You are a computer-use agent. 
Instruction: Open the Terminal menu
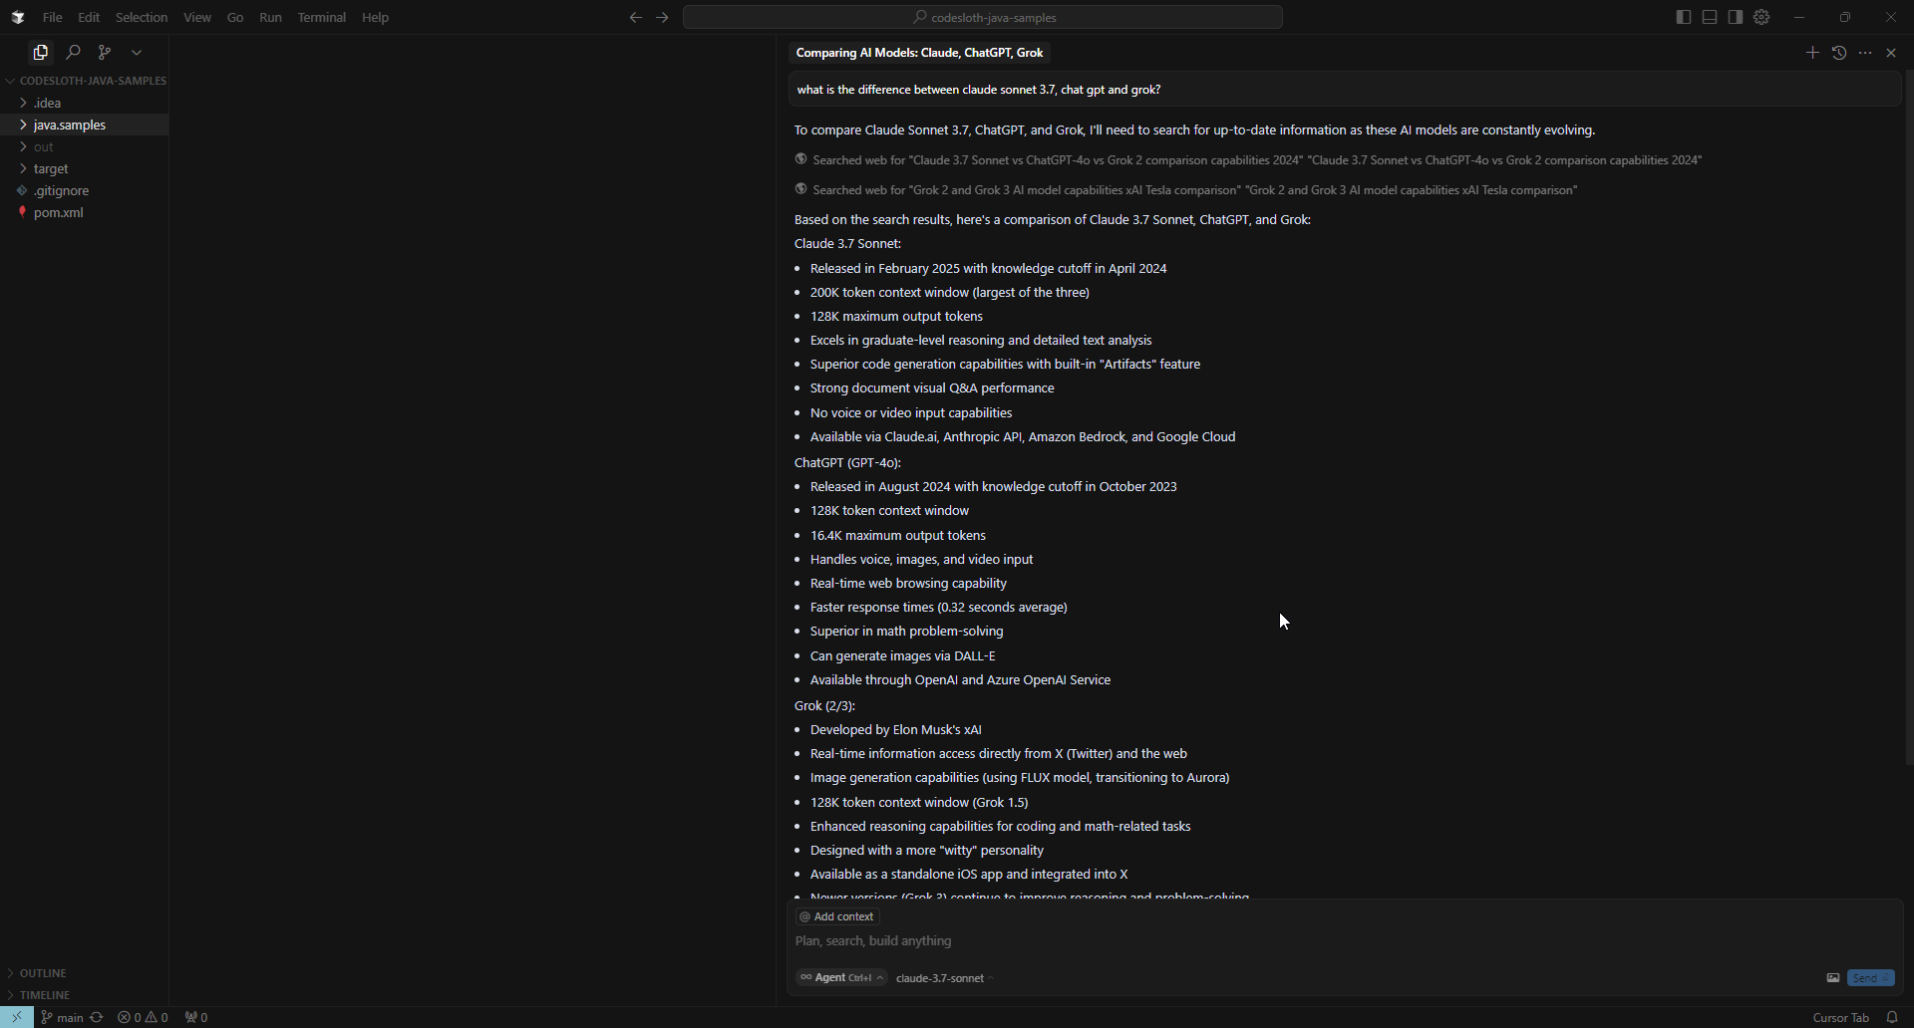tap(322, 17)
